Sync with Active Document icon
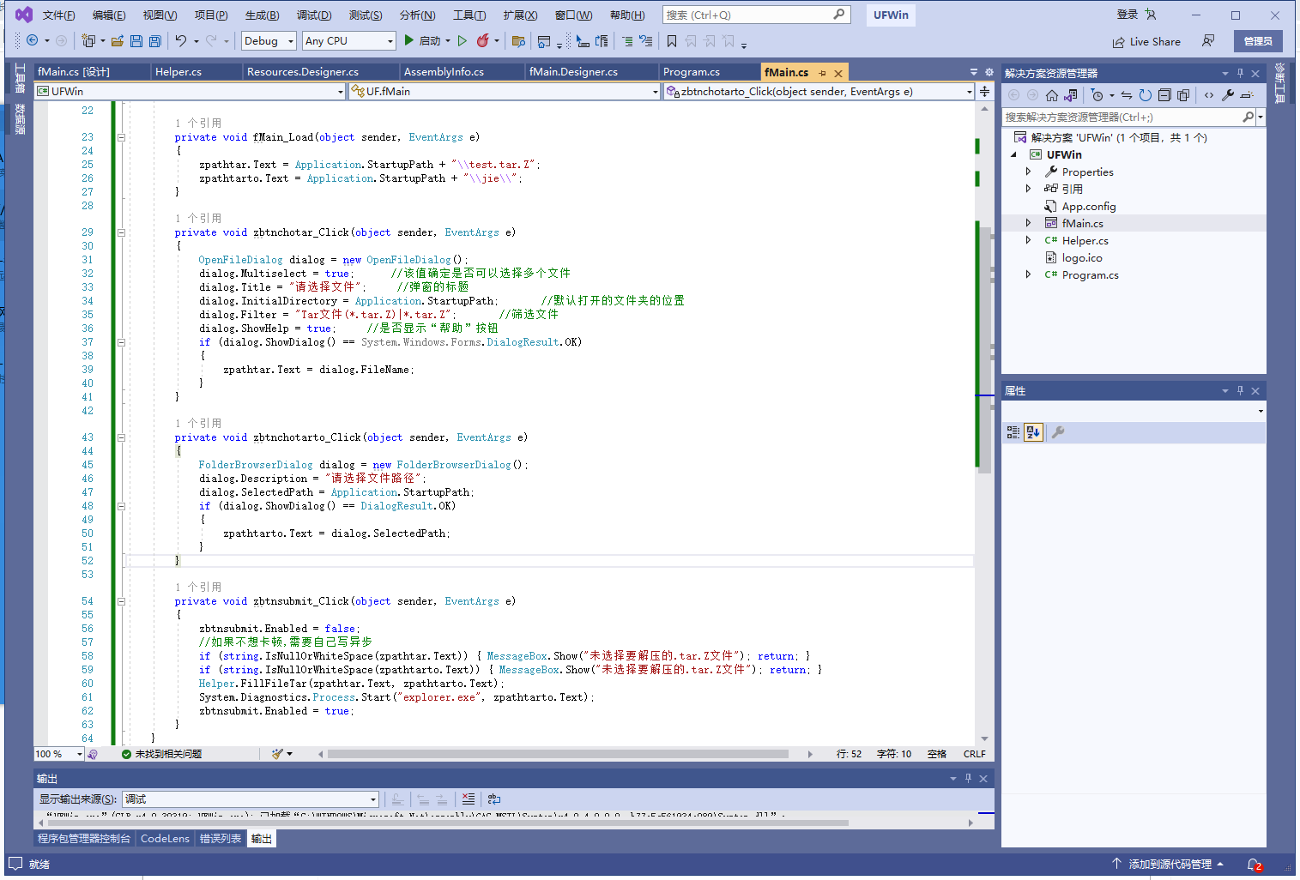This screenshot has width=1300, height=880. 1127,95
